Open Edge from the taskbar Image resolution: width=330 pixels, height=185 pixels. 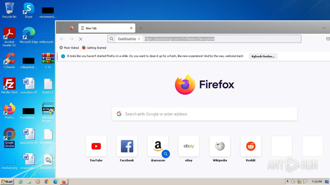pos(55,182)
